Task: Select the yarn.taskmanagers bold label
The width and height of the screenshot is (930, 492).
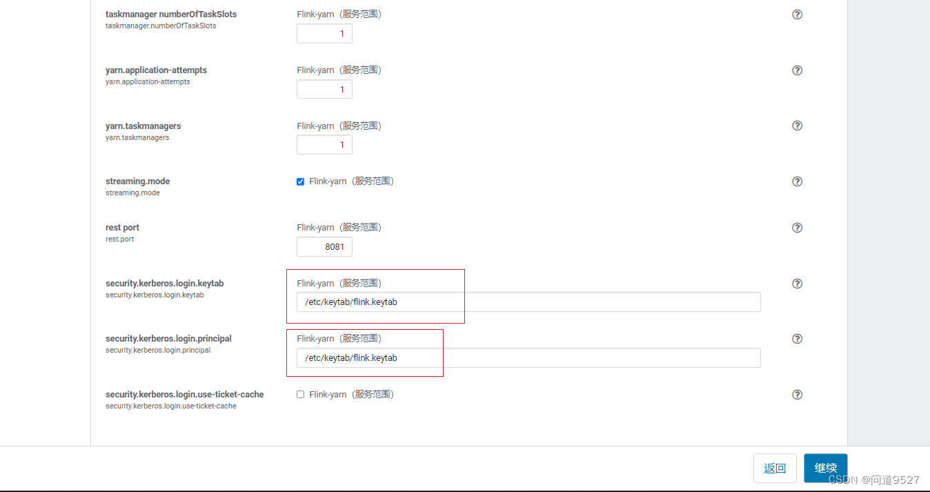Action: (x=144, y=126)
